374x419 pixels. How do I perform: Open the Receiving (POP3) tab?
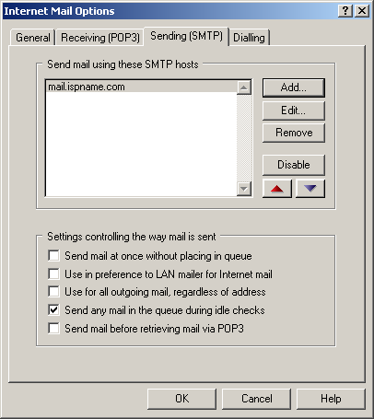coord(100,38)
